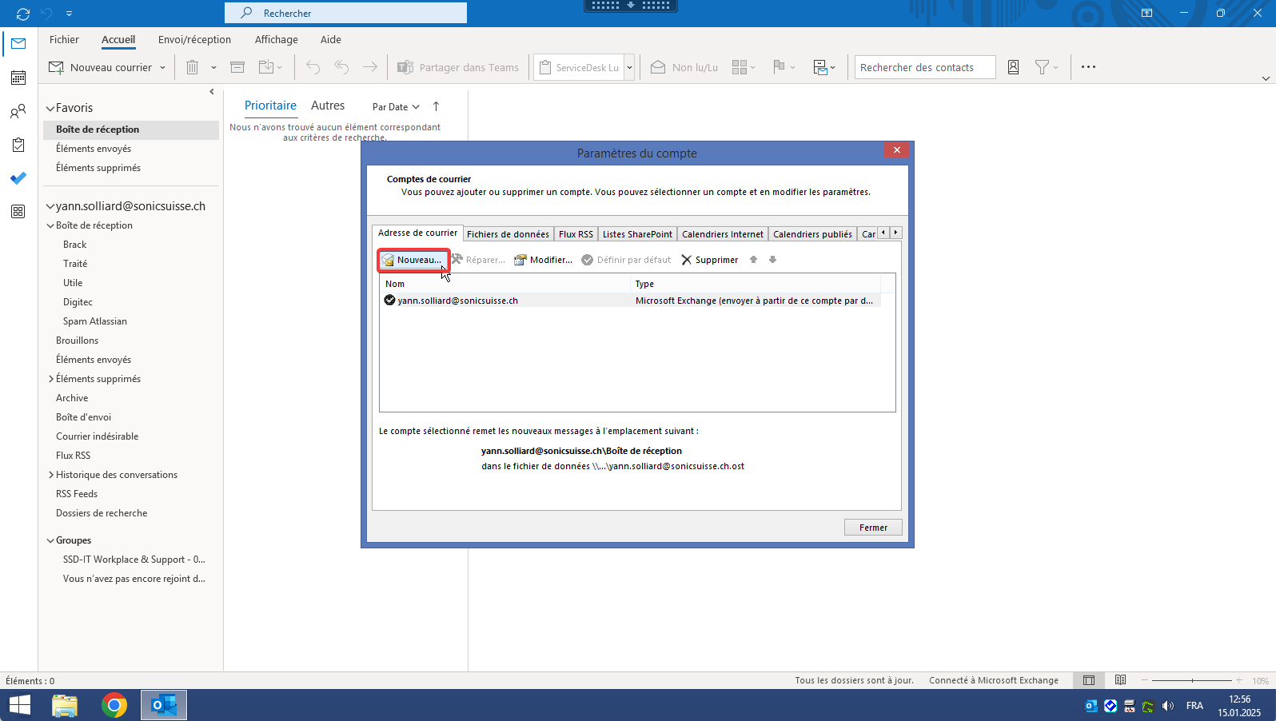Open the To Do checkmark icon
Viewport: 1276px width, 721px height.
18,178
